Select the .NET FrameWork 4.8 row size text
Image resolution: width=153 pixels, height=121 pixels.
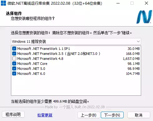pyautogui.click(x=131, y=59)
